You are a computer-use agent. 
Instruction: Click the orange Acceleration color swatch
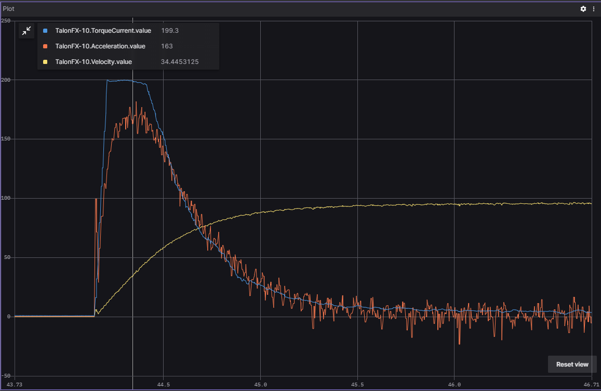coord(45,46)
